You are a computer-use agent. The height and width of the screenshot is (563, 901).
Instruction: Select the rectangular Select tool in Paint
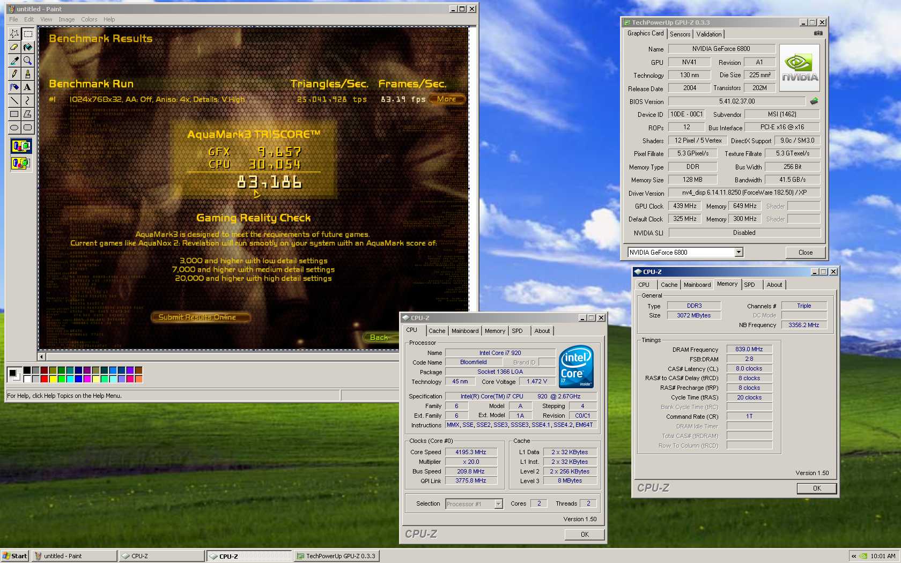(x=28, y=34)
